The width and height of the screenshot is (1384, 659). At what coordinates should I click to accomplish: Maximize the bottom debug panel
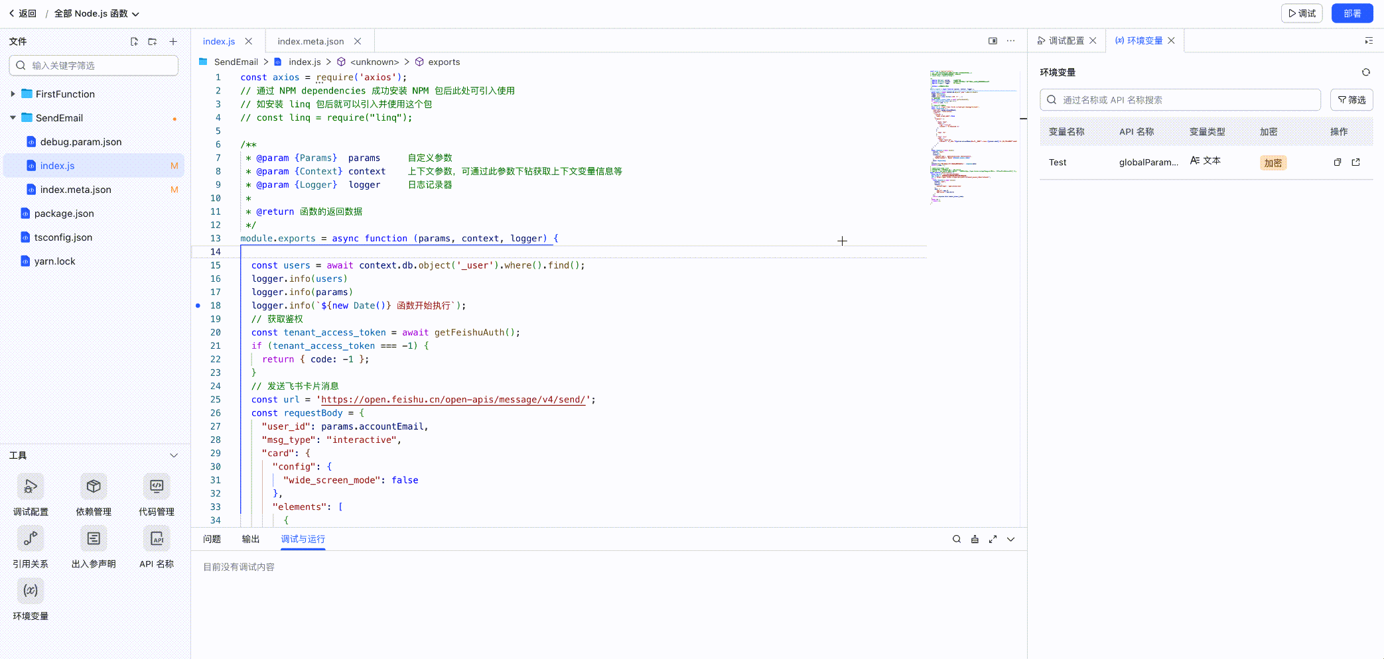click(993, 540)
